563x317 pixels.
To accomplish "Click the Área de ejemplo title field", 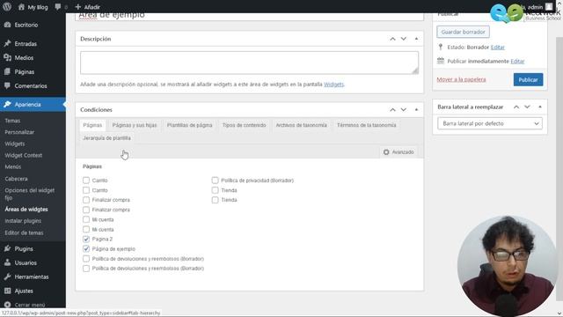I will [249, 16].
